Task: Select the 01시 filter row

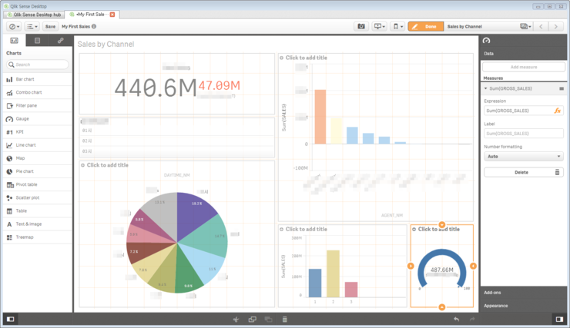Action: point(176,131)
